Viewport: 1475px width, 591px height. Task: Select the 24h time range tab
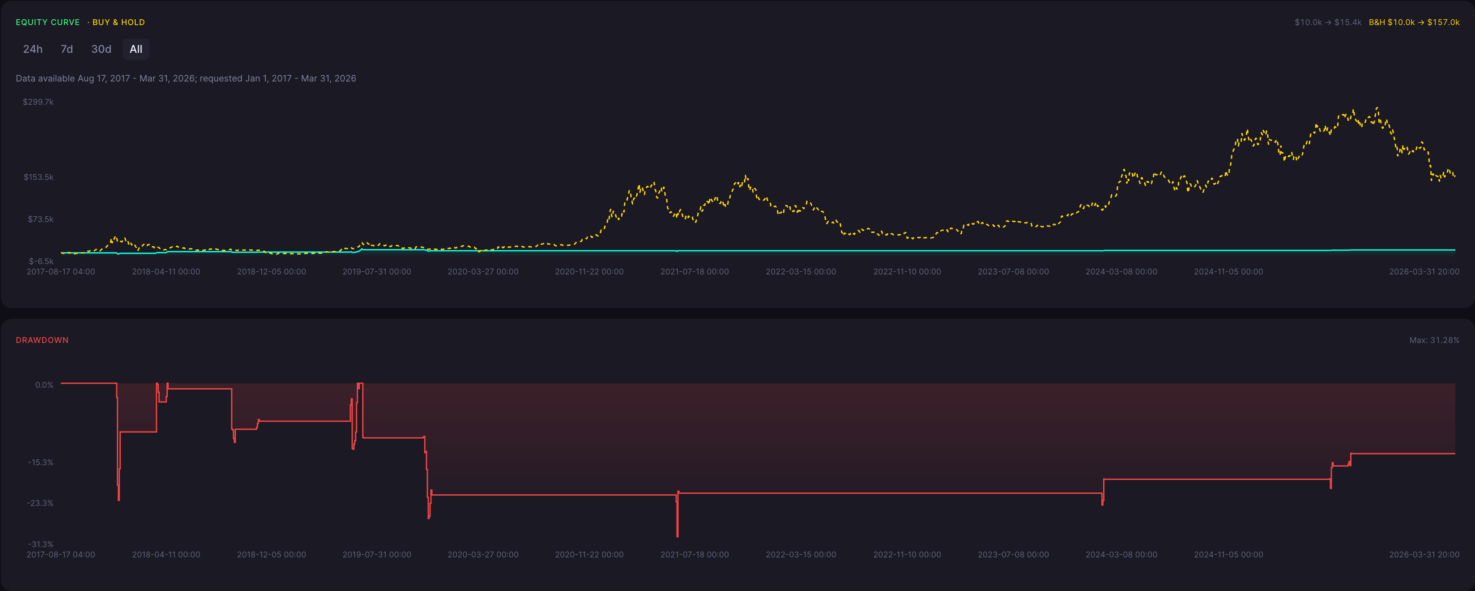[x=33, y=49]
